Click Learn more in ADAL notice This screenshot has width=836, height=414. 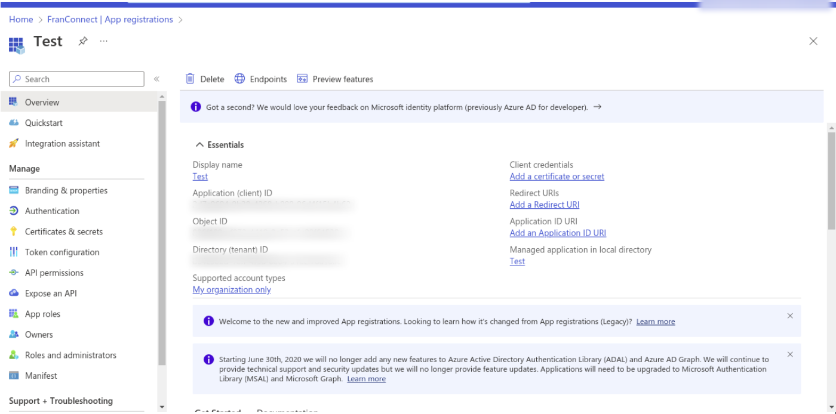point(366,379)
